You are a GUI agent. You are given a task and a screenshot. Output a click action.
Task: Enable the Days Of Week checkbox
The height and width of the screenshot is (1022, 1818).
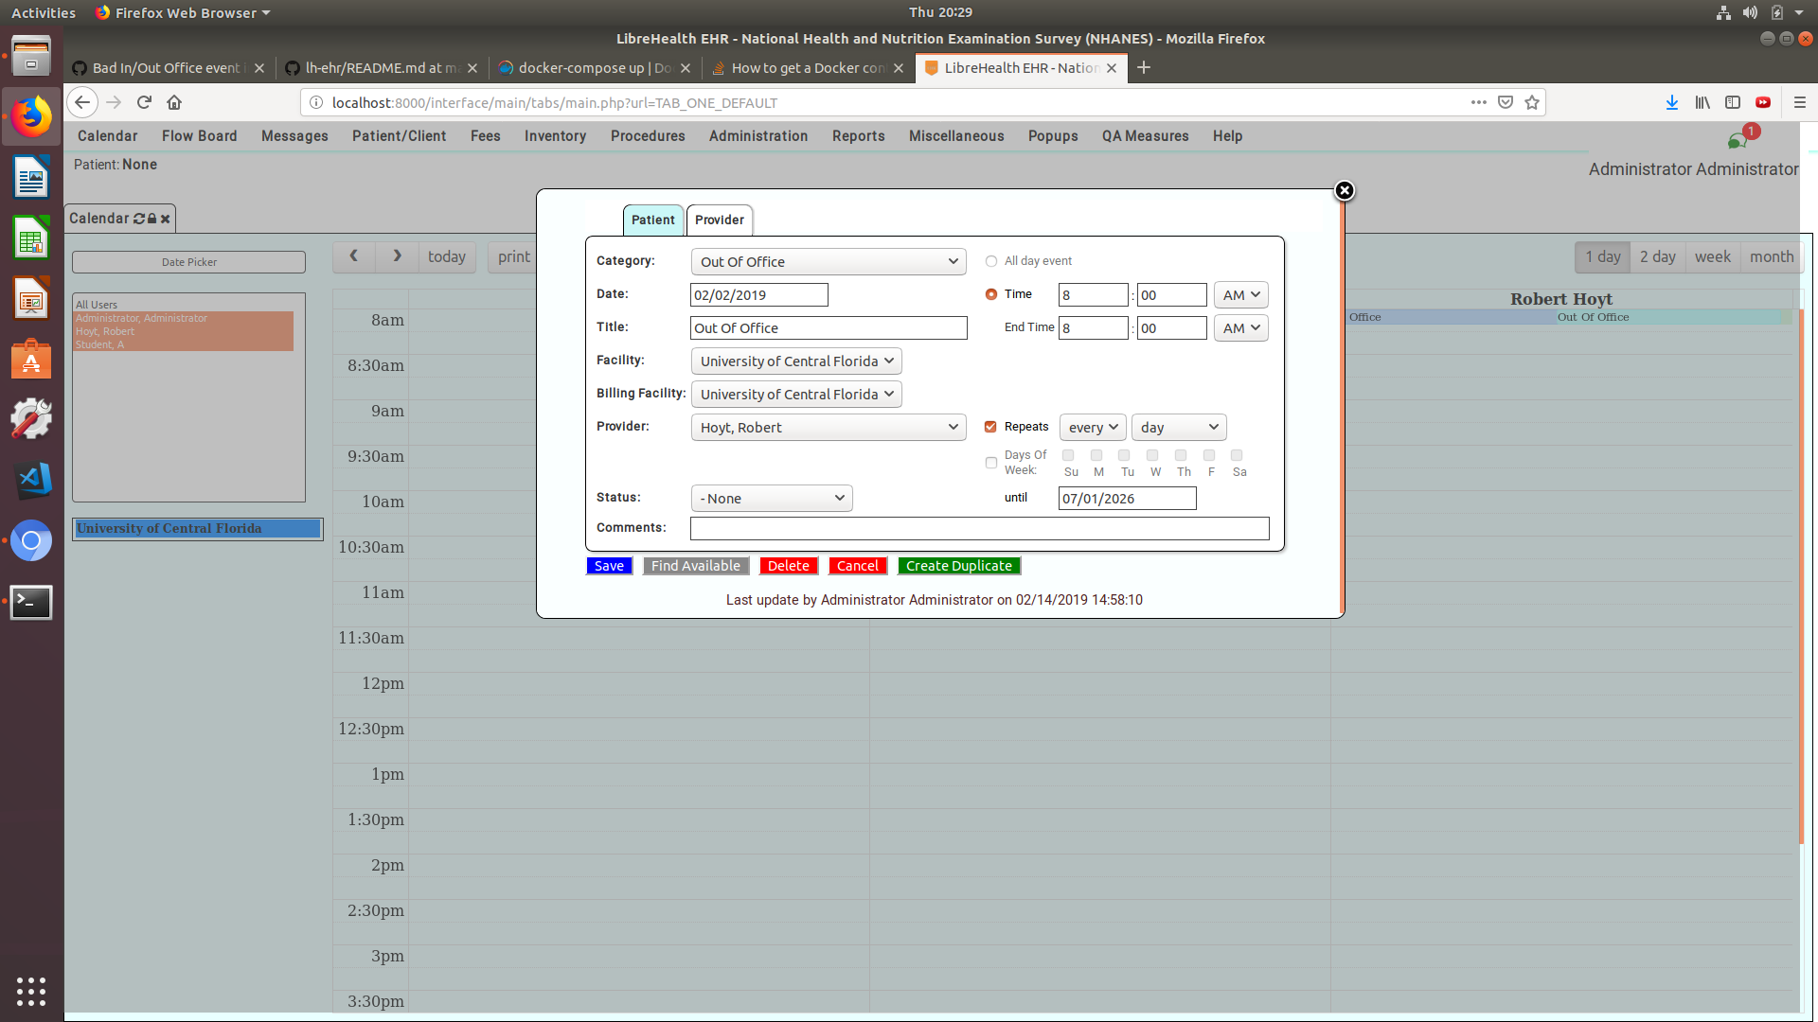(991, 463)
